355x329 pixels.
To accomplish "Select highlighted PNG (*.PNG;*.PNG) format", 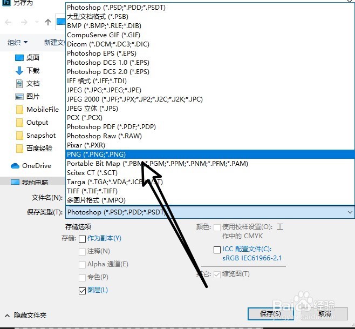I will pos(210,154).
